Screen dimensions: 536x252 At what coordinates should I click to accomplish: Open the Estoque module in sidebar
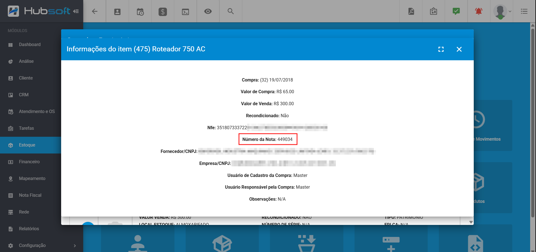[x=27, y=145]
